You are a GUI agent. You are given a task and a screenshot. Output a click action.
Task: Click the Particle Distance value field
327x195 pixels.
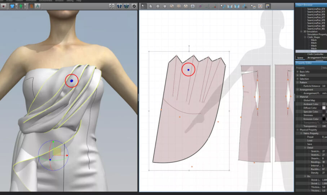324,86
